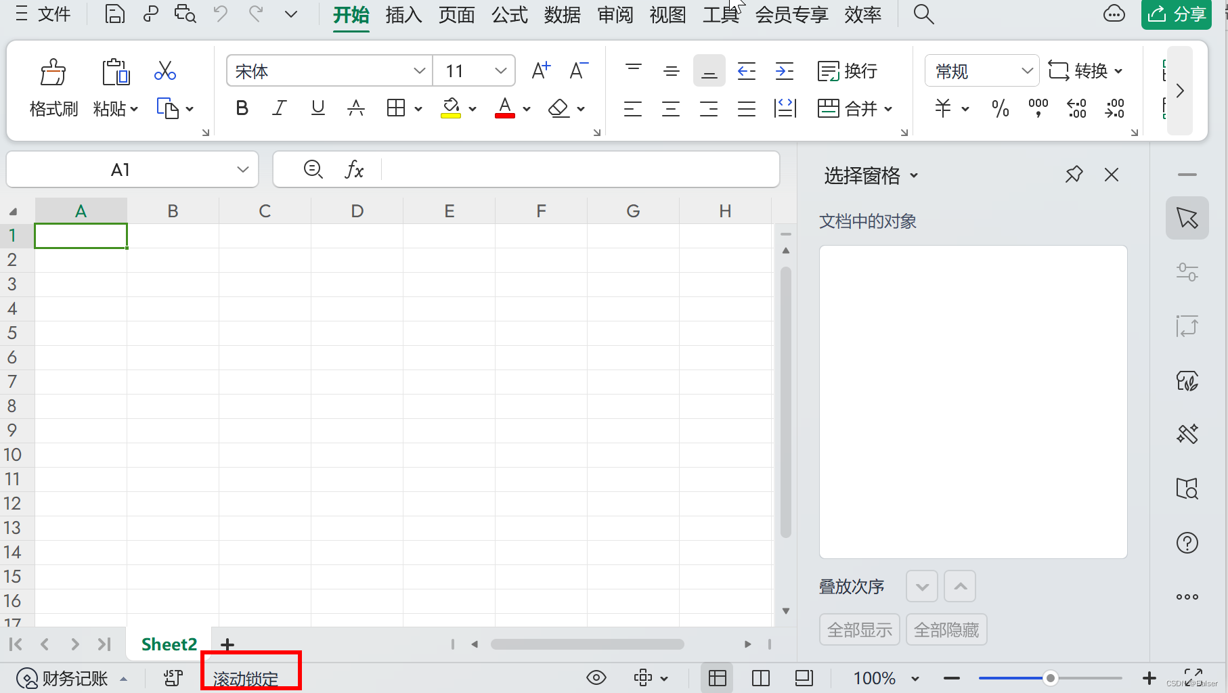Click the 全部隐藏 button
This screenshot has width=1228, height=693.
(x=946, y=629)
